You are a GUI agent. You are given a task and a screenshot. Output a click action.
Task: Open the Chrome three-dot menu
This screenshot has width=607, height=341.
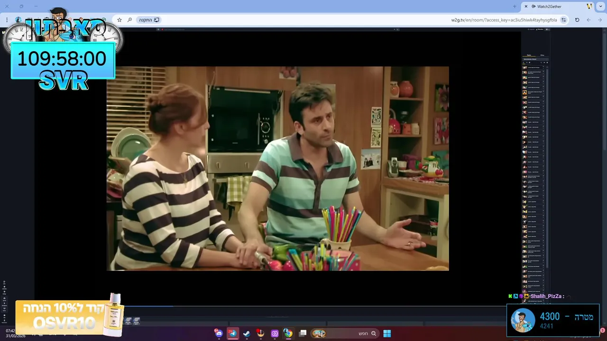coord(7,20)
